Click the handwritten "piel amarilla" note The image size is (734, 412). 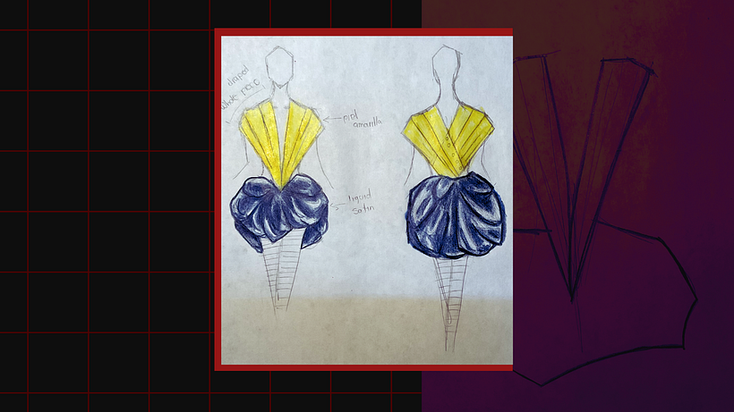[362, 119]
